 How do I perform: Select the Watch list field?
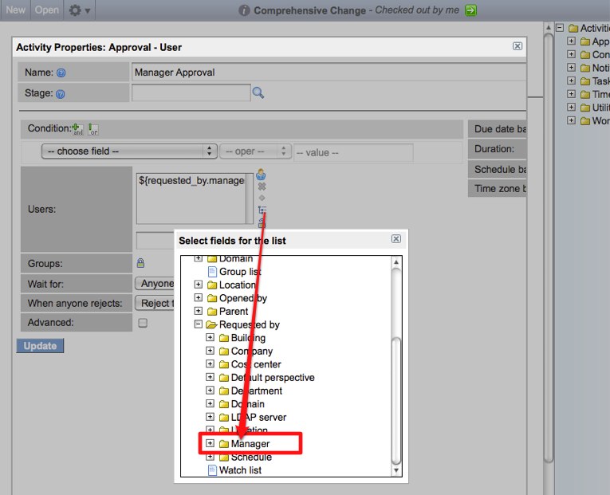[239, 470]
